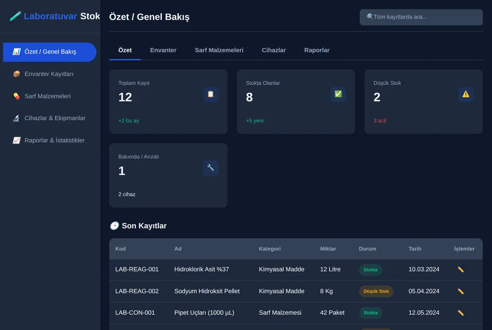
Task: Click the wrench icon on Bakımda / Arızalı
Action: point(211,168)
